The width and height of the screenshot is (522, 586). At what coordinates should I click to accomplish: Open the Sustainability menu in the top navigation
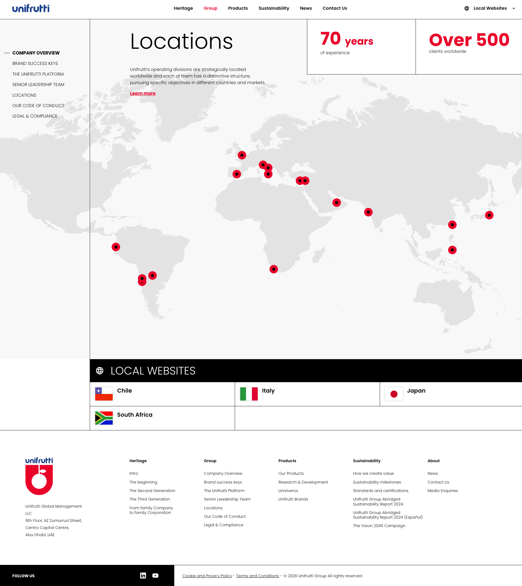274,8
